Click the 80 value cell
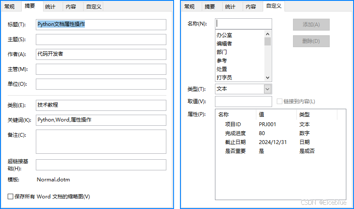The height and width of the screenshot is (209, 354). tap(262, 133)
